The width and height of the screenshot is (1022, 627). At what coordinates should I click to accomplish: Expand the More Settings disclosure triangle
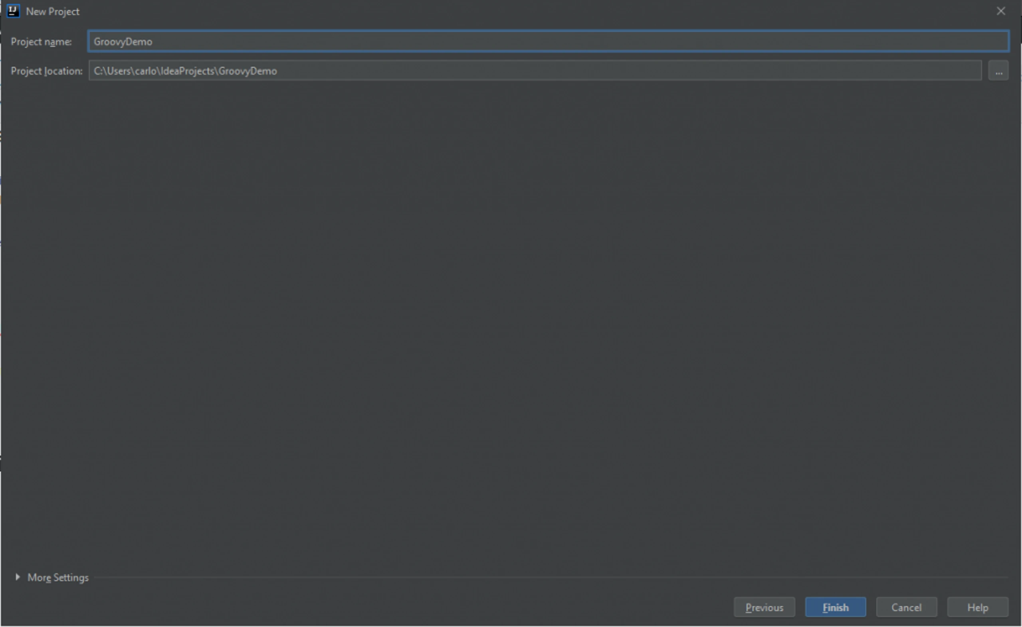coord(18,577)
